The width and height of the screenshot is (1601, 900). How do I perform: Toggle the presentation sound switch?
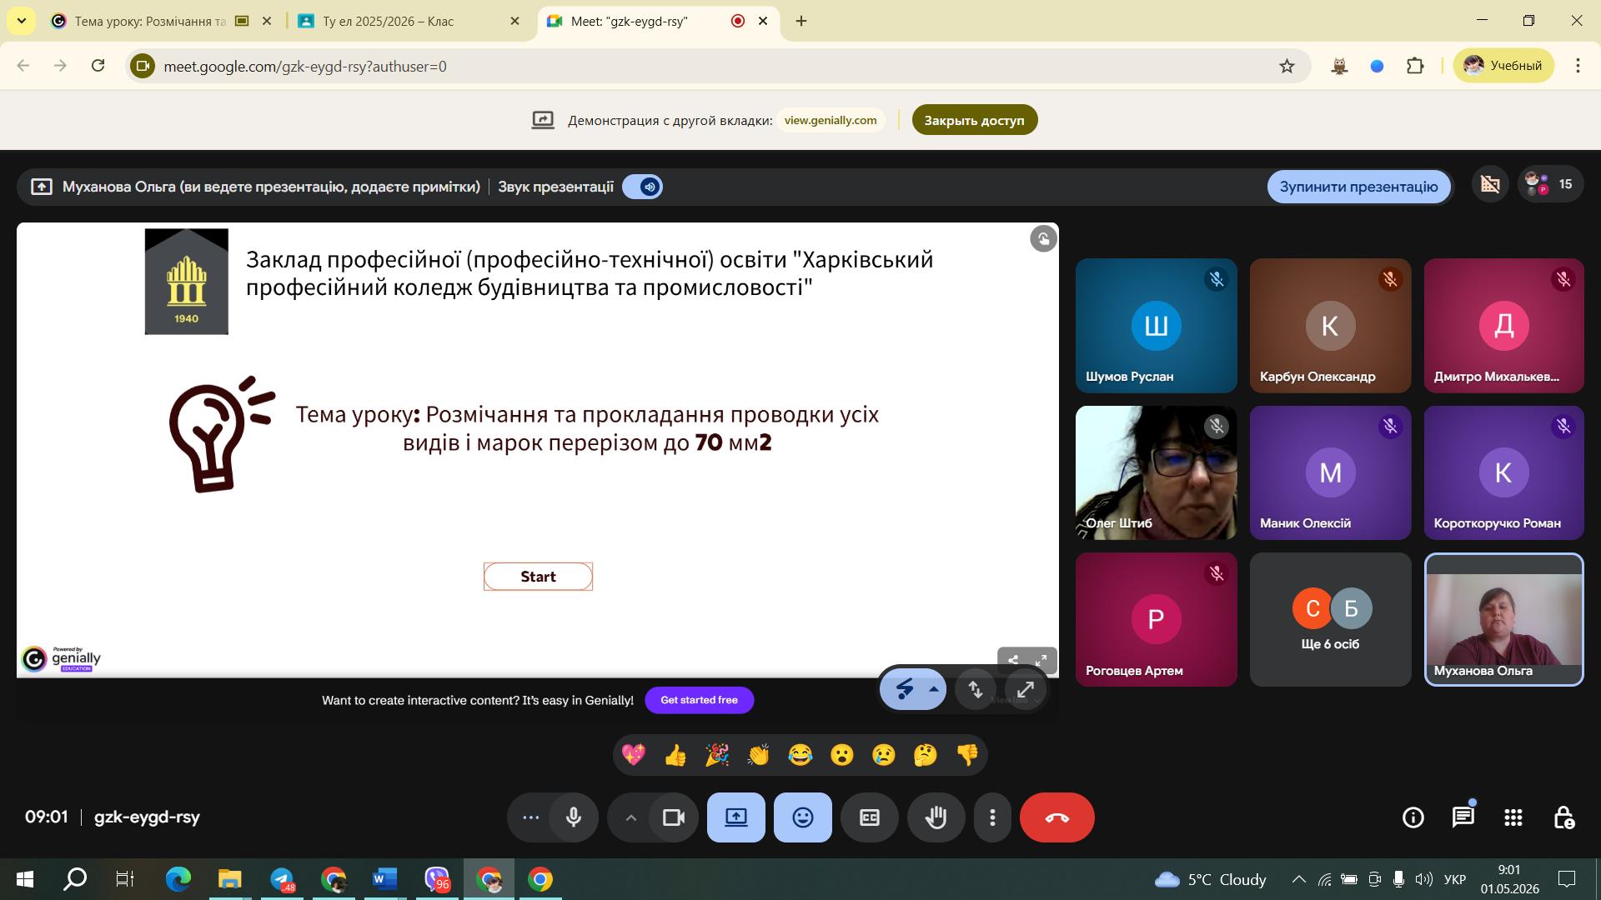click(643, 187)
